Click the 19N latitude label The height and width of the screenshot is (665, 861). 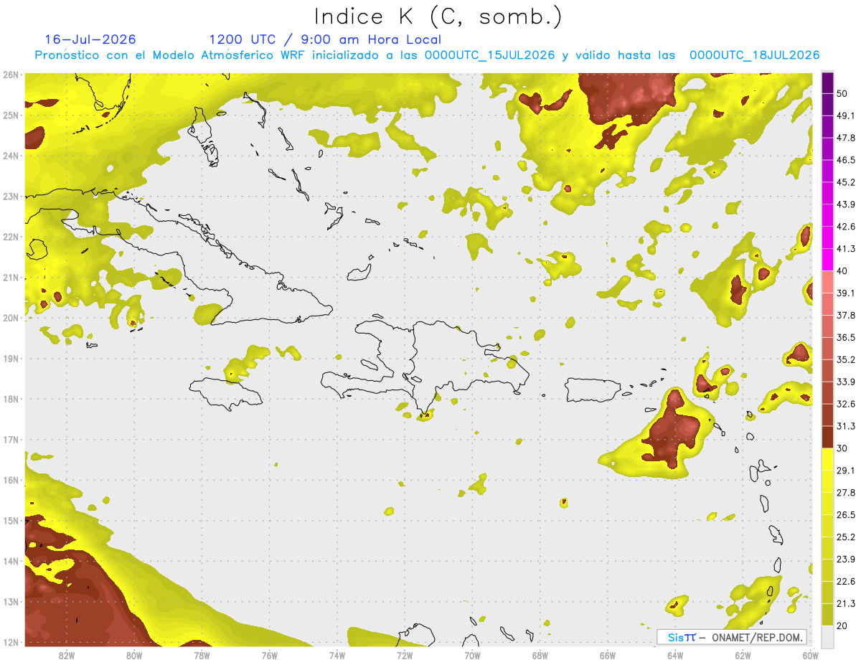[x=11, y=359]
